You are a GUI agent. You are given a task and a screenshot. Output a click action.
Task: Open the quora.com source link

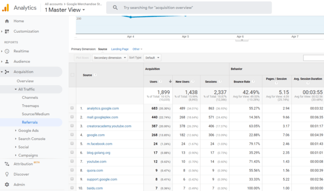point(95,170)
